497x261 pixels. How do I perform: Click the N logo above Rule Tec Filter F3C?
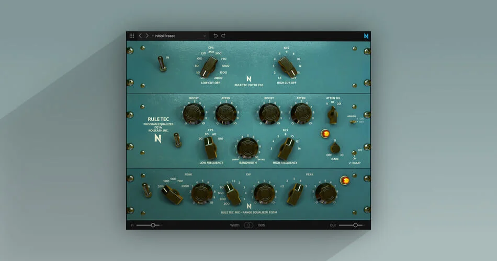pos(249,79)
